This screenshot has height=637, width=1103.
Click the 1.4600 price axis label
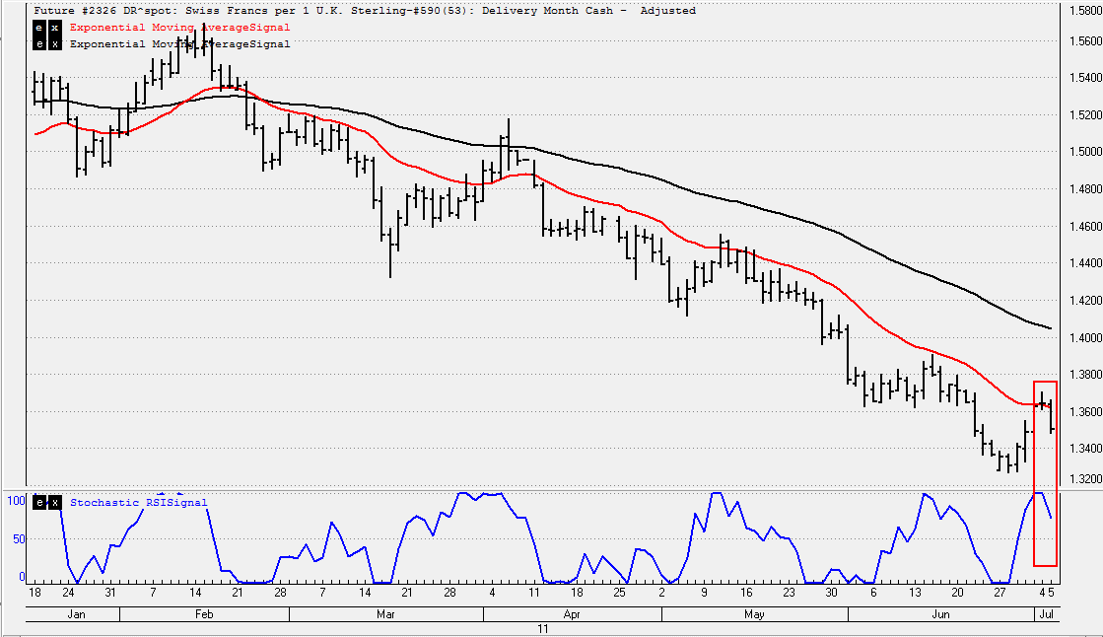pos(1085,226)
